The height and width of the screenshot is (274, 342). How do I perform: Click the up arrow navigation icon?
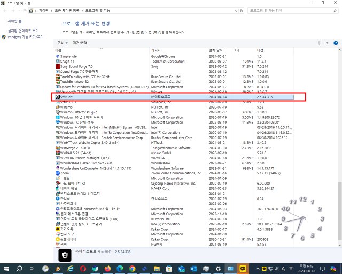click(25, 11)
